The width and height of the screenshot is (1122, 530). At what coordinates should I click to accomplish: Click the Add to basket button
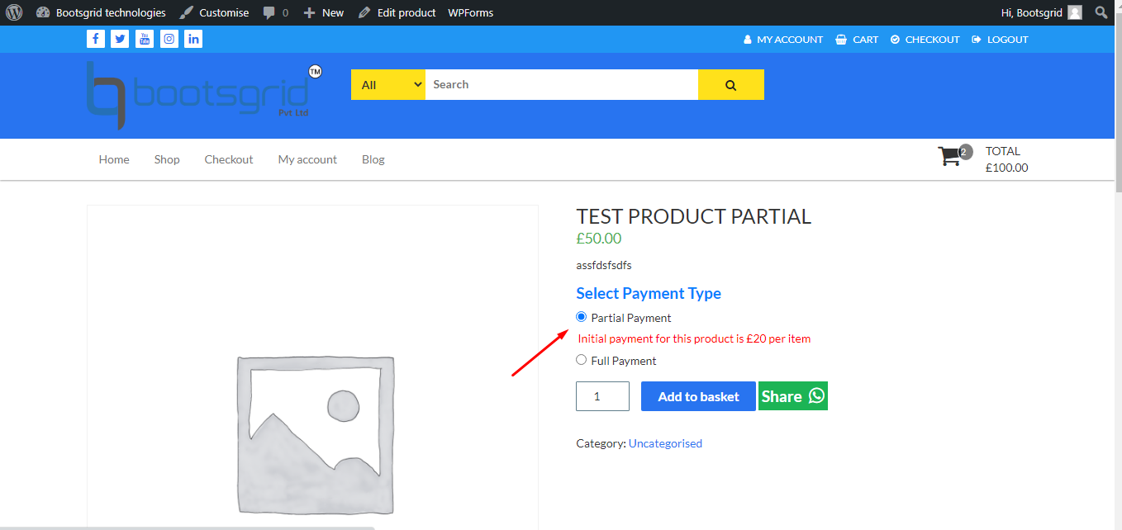698,396
